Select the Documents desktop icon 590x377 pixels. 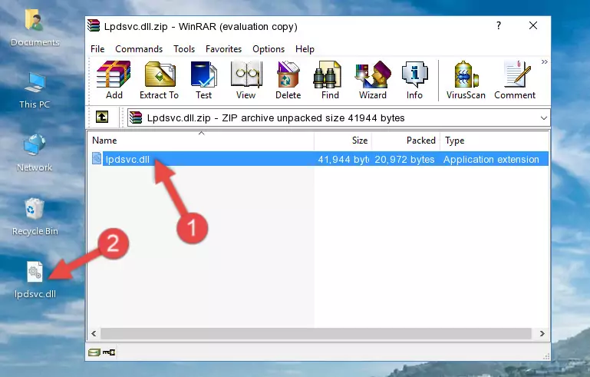pos(35,28)
